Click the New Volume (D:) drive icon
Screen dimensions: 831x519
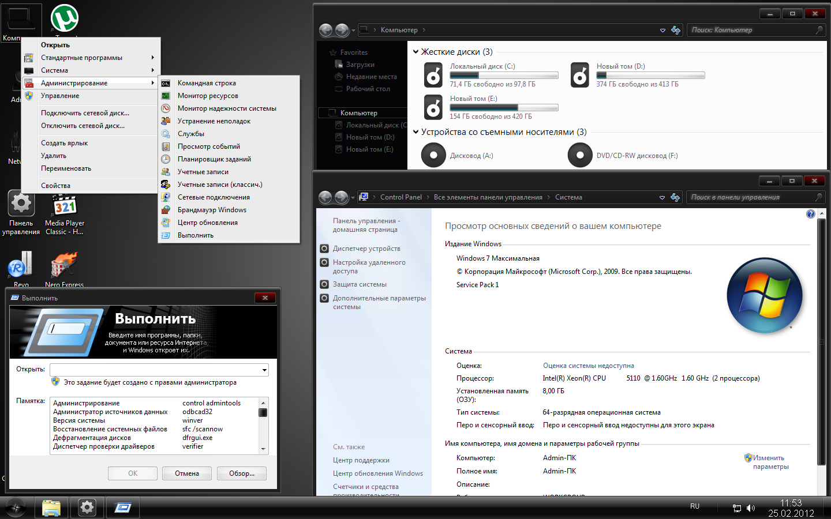(x=580, y=75)
